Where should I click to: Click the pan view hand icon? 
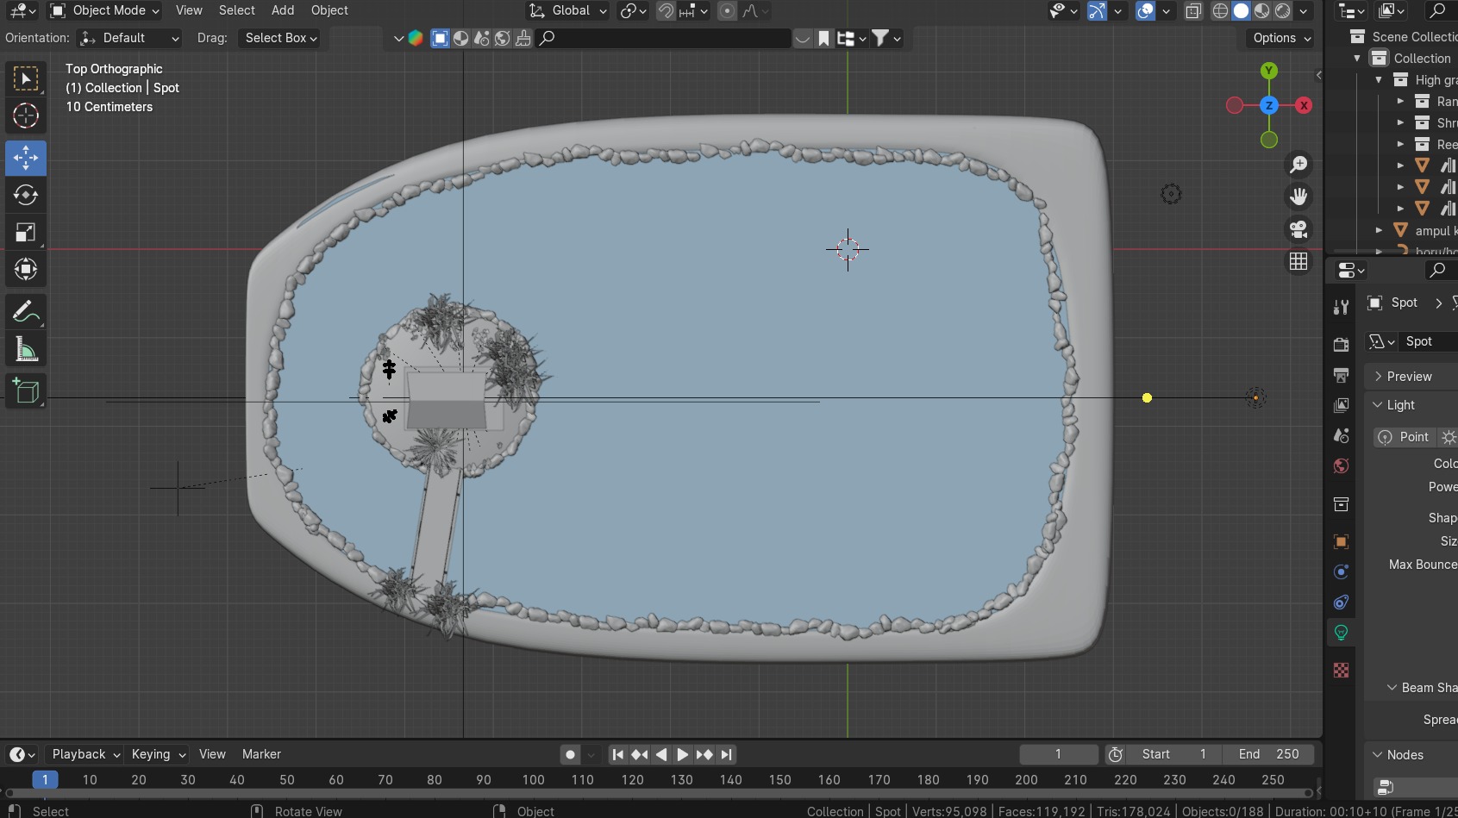[x=1298, y=197]
